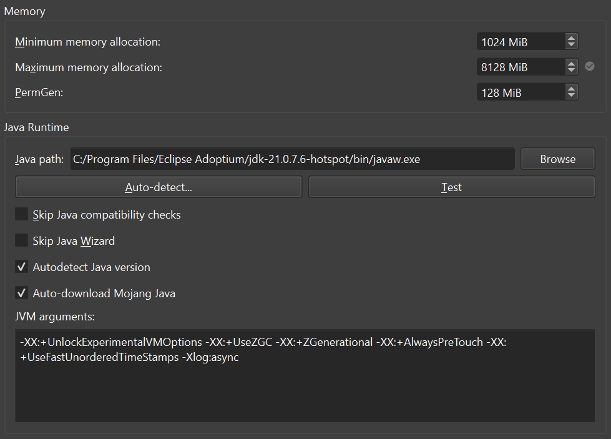The width and height of the screenshot is (611, 439).
Task: Click the Minimum memory allocation label
Action: coord(87,42)
